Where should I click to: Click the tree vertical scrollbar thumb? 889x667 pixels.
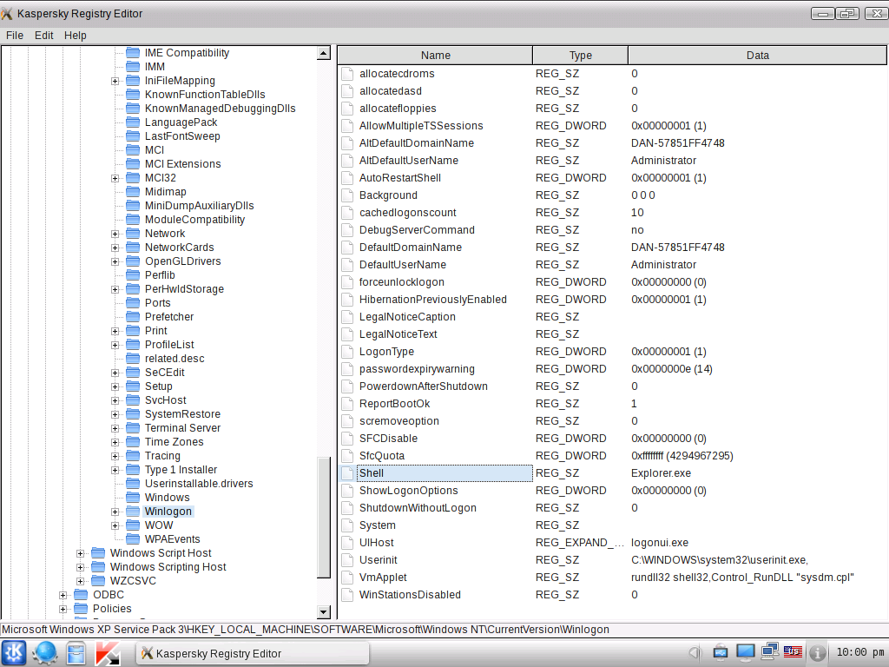(324, 518)
